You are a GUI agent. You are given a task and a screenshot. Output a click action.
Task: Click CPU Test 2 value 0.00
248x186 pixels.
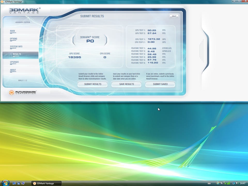pos(151,42)
